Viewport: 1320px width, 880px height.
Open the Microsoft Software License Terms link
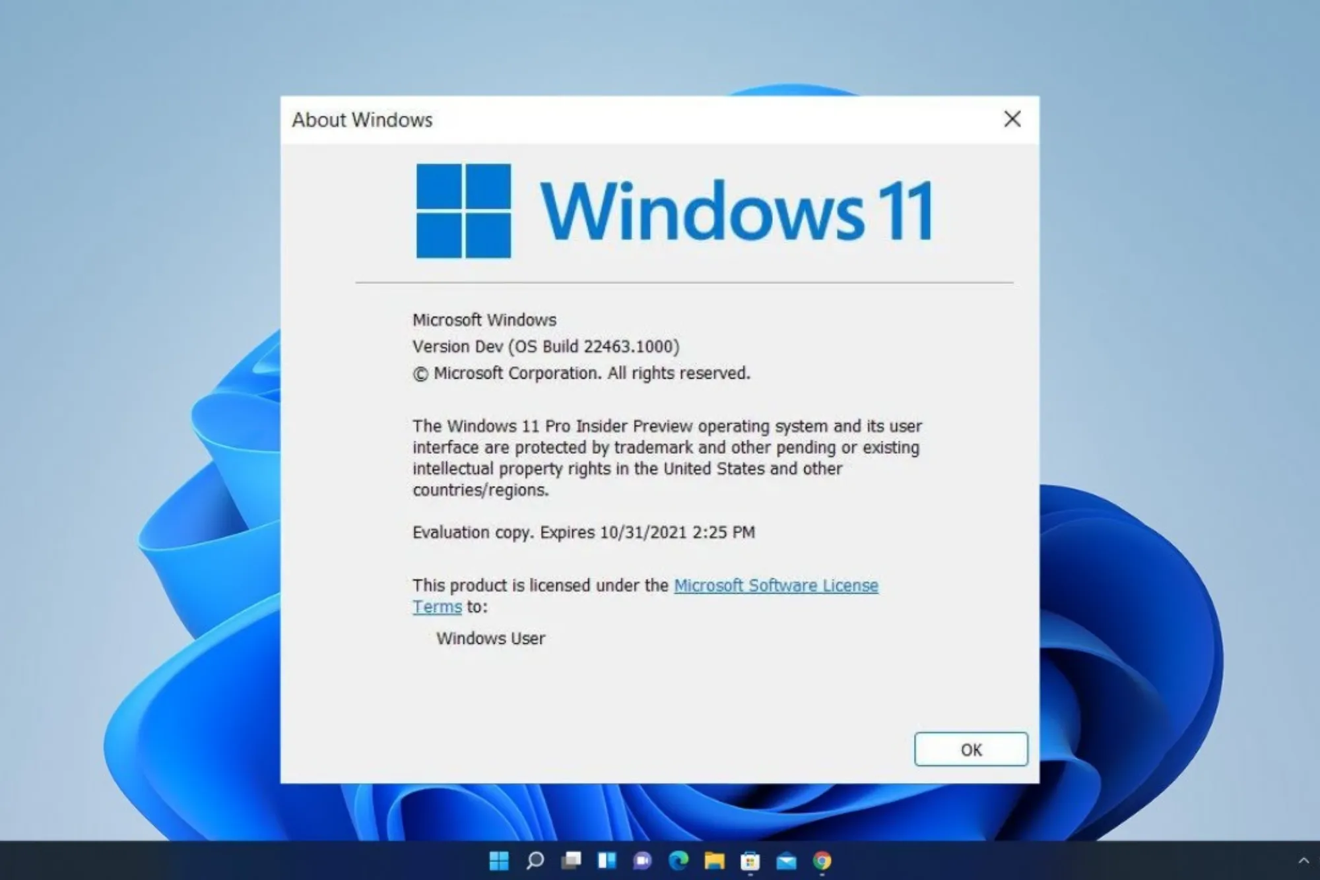click(775, 585)
